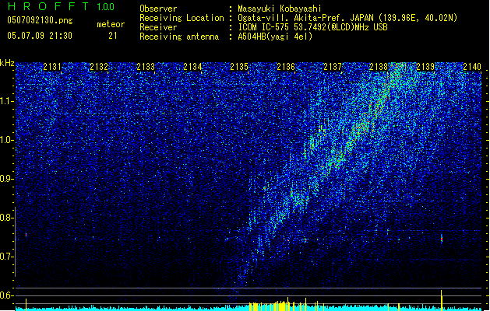The height and width of the screenshot is (311, 490).
Task: Click the 'Receiving antenna' label
Action: [179, 37]
